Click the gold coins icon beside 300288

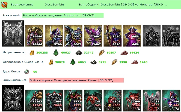point(32,53)
